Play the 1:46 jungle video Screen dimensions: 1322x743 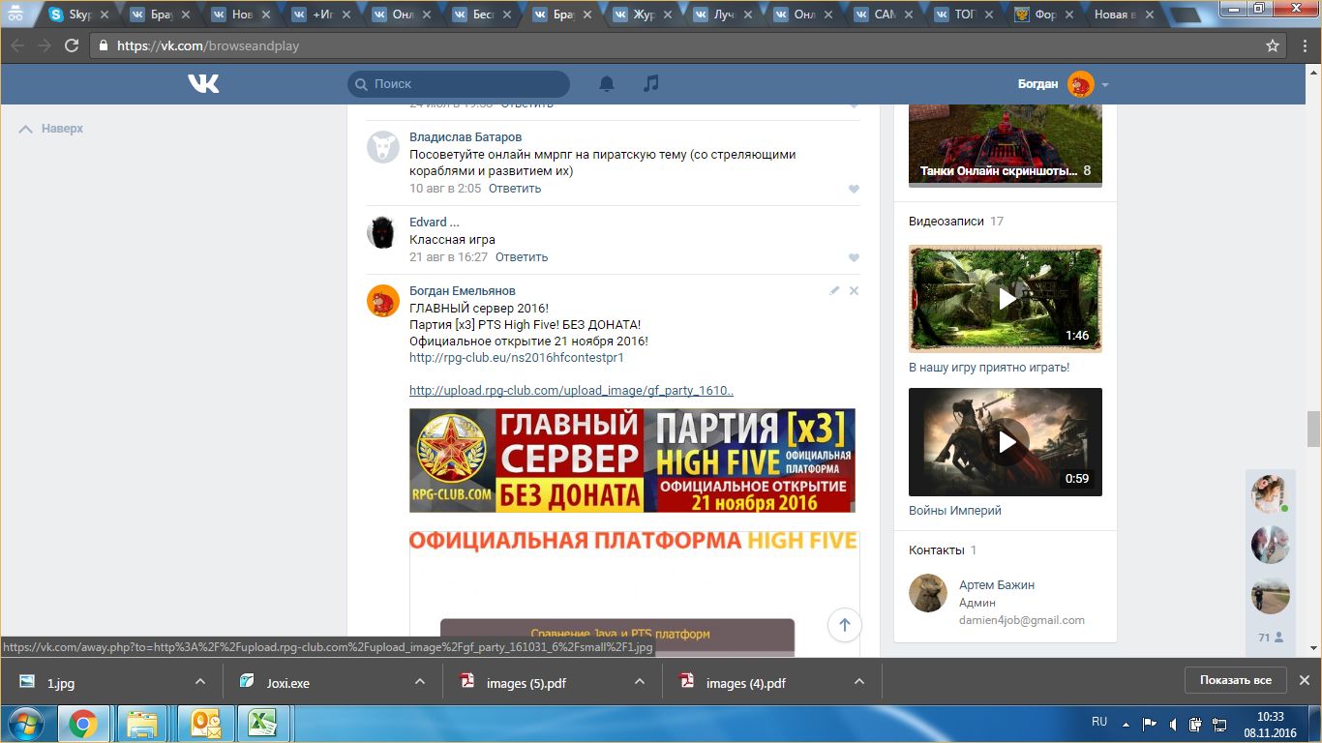coord(1006,299)
